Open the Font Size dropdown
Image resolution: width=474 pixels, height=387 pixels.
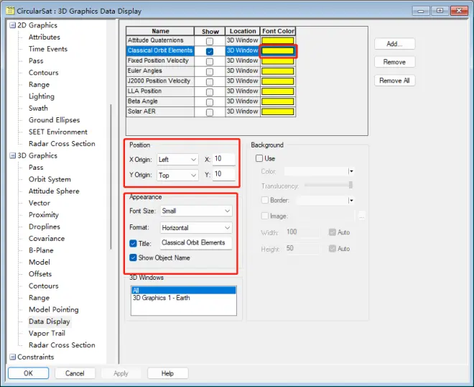pyautogui.click(x=196, y=211)
